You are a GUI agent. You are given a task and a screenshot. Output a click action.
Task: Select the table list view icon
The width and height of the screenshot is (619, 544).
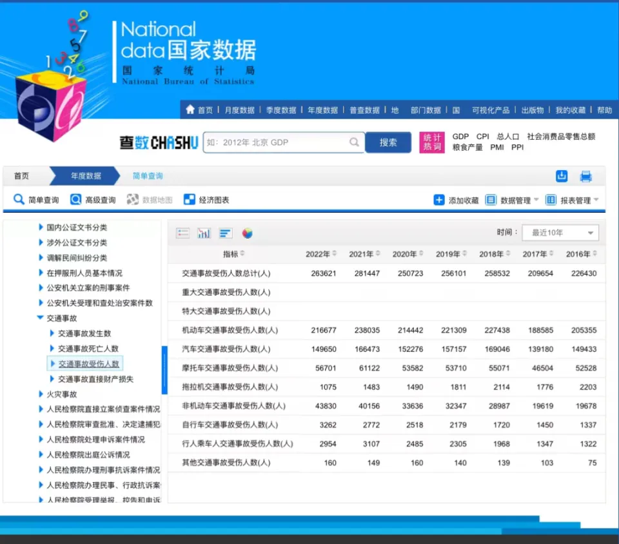coord(183,233)
